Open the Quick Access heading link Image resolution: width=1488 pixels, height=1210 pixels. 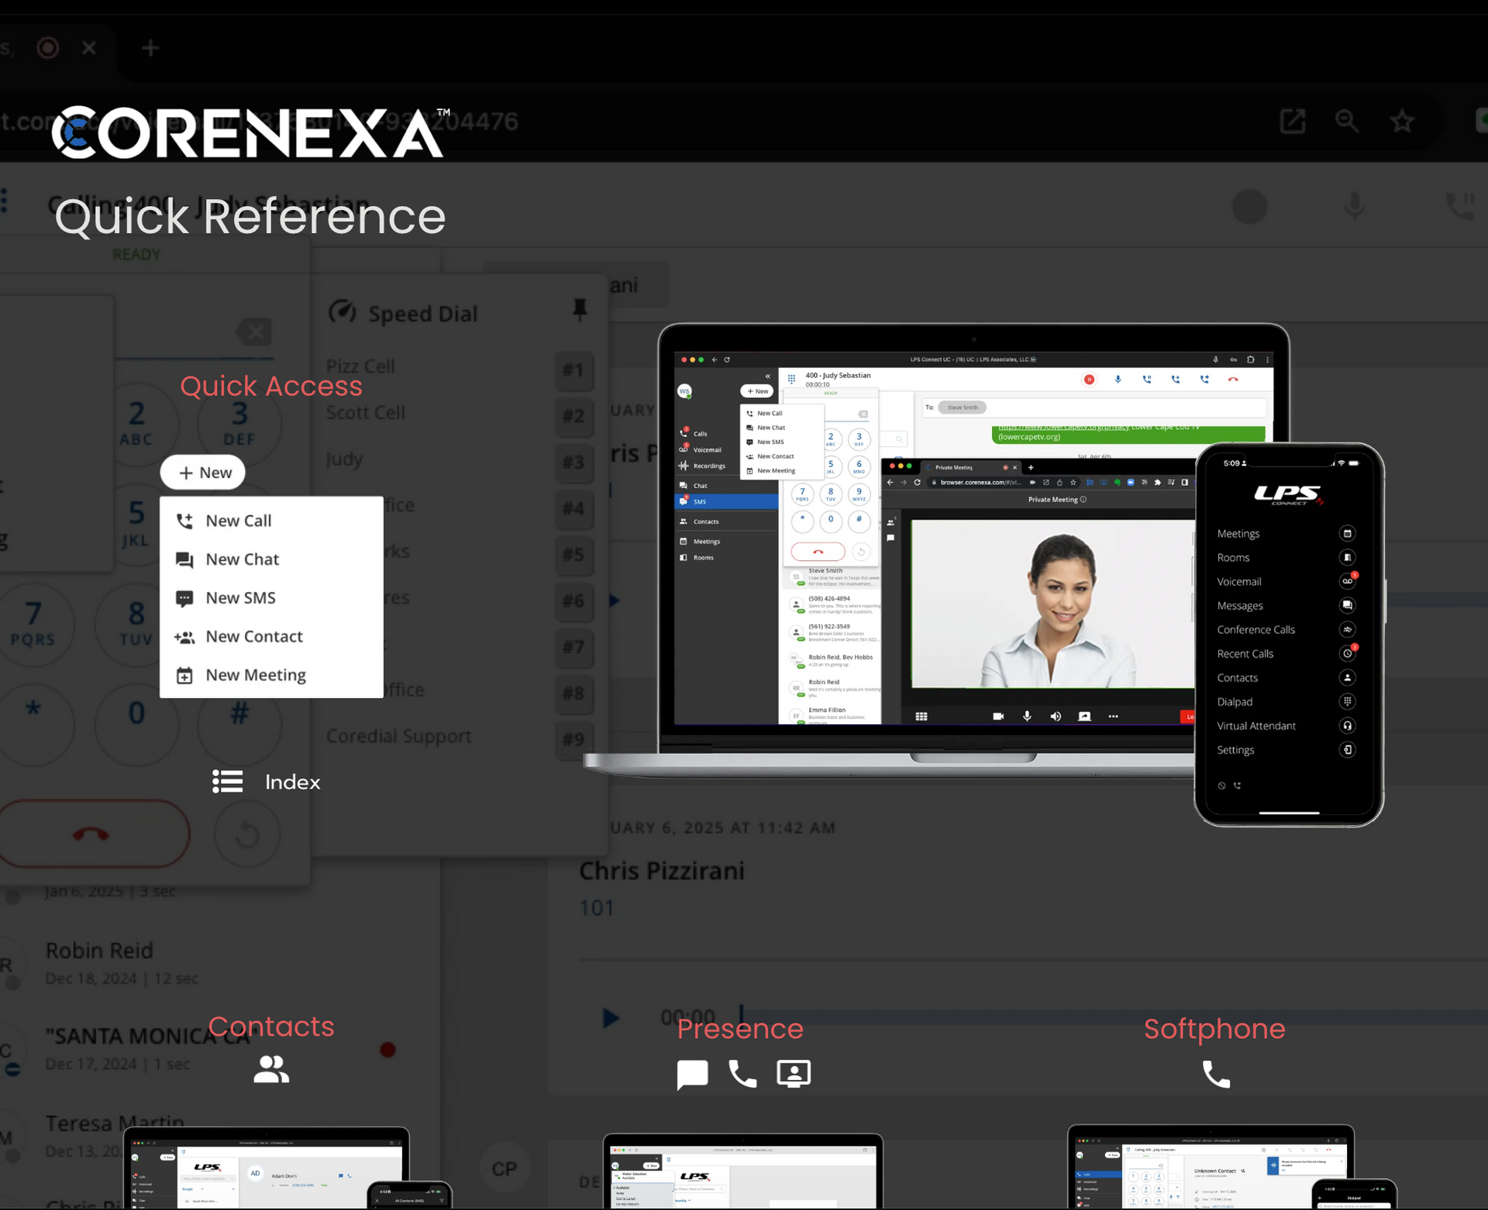pos(270,386)
